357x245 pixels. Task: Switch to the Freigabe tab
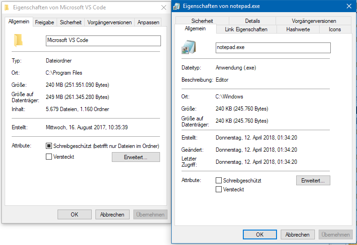point(44,22)
